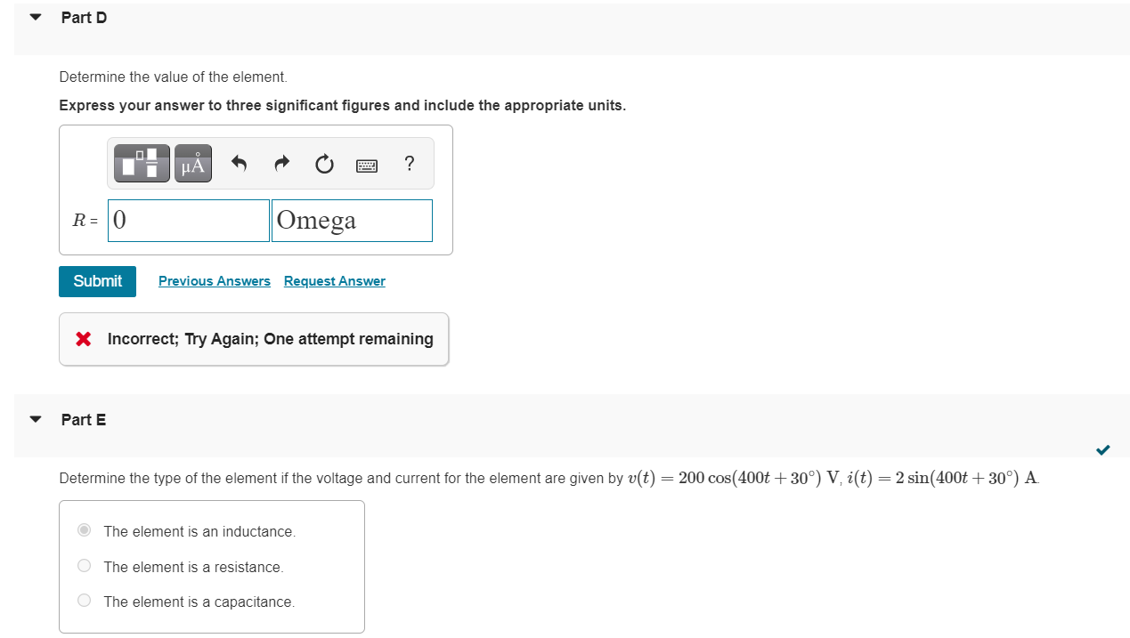Select 'The element is a capacitance' option
The height and width of the screenshot is (638, 1130).
tap(84, 601)
